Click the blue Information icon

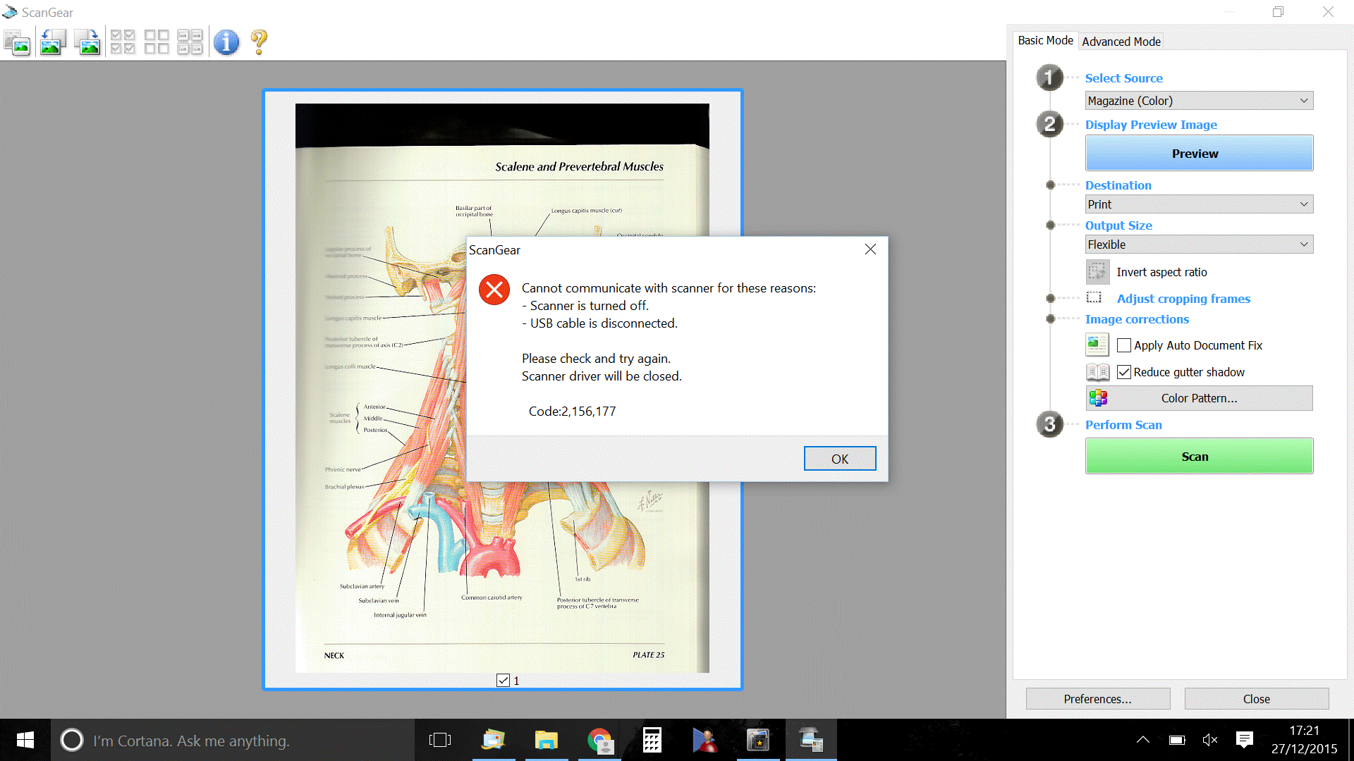226,42
